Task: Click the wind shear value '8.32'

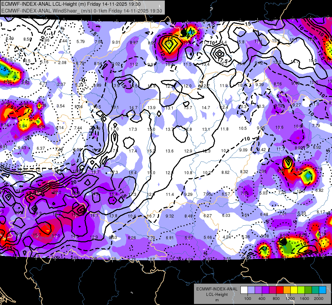Action: [244, 172]
